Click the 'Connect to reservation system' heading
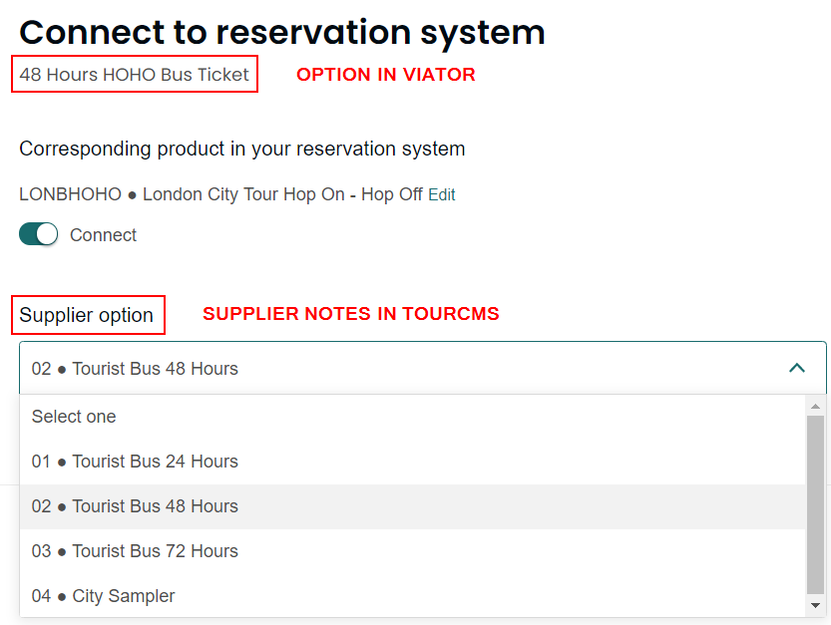The width and height of the screenshot is (831, 625). coord(281,32)
